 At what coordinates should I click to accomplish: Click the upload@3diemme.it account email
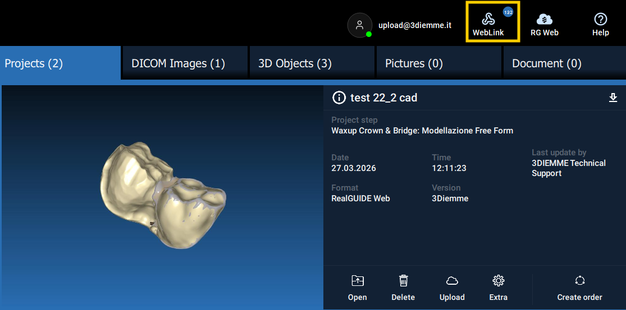point(415,25)
